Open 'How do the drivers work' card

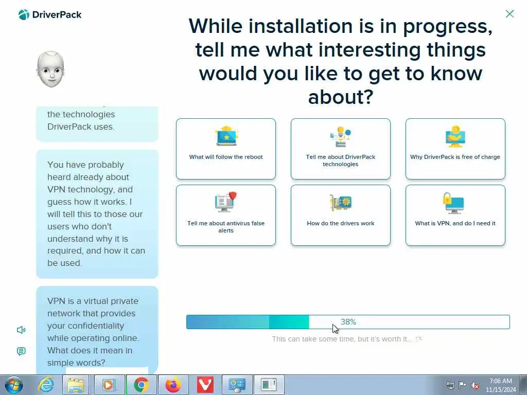pos(341,216)
